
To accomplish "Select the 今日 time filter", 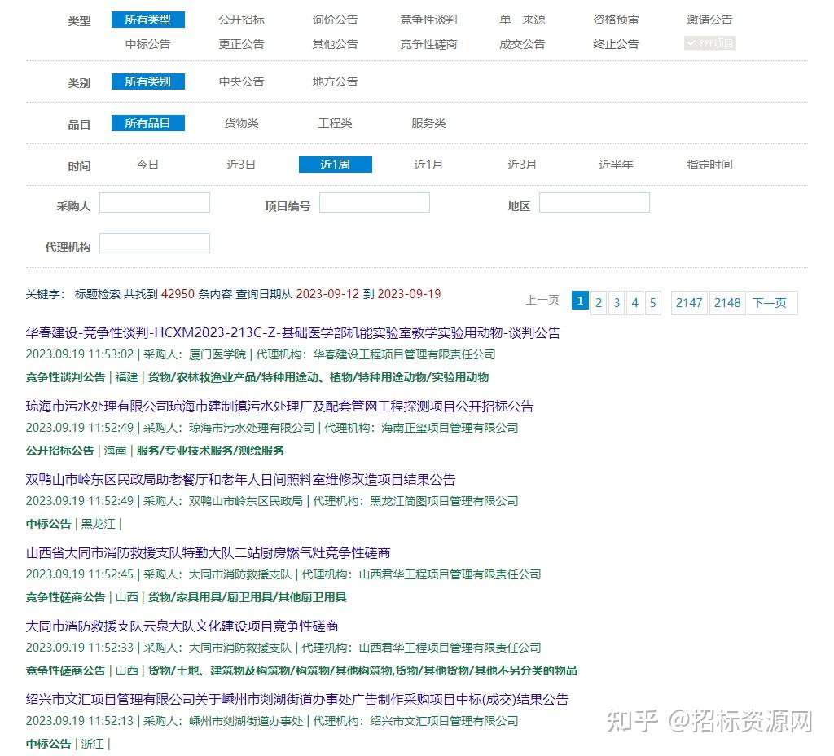I will tap(148, 164).
